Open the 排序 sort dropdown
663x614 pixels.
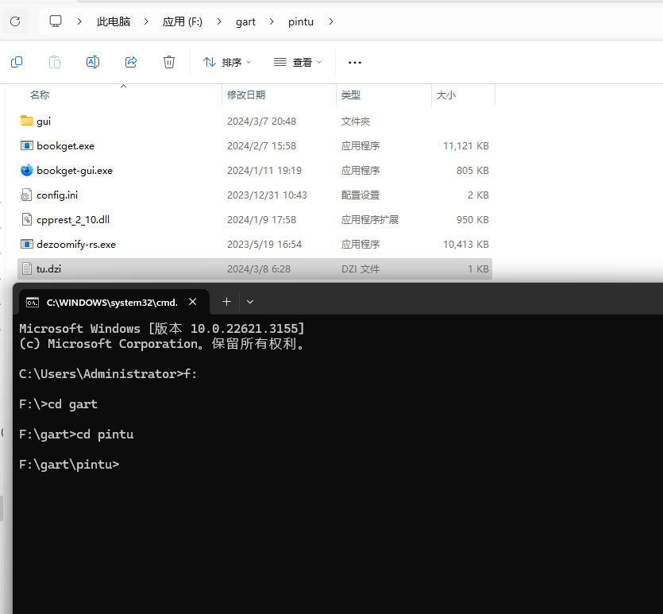pos(227,62)
